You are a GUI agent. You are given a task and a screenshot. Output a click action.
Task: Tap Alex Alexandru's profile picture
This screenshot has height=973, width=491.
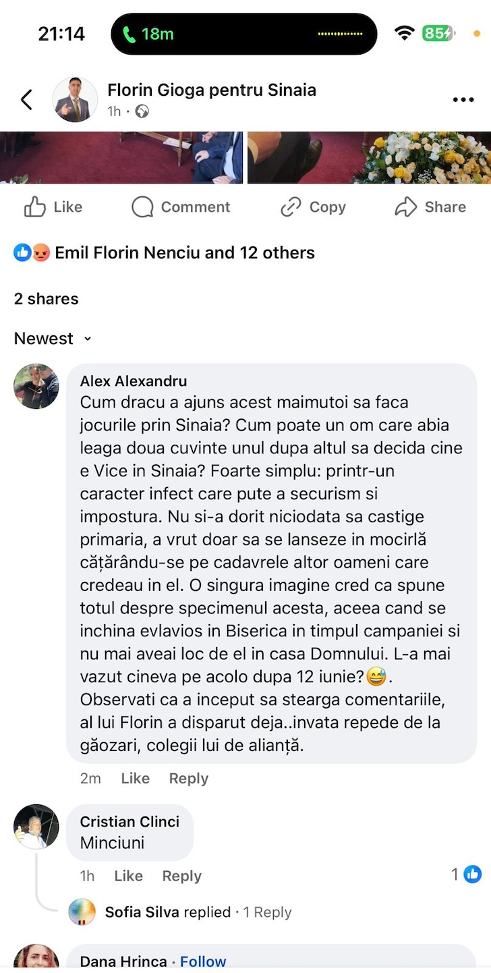pyautogui.click(x=36, y=386)
